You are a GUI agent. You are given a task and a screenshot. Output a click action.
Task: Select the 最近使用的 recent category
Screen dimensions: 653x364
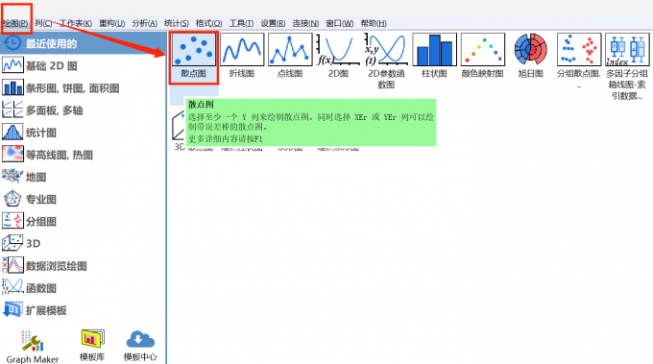(84, 43)
